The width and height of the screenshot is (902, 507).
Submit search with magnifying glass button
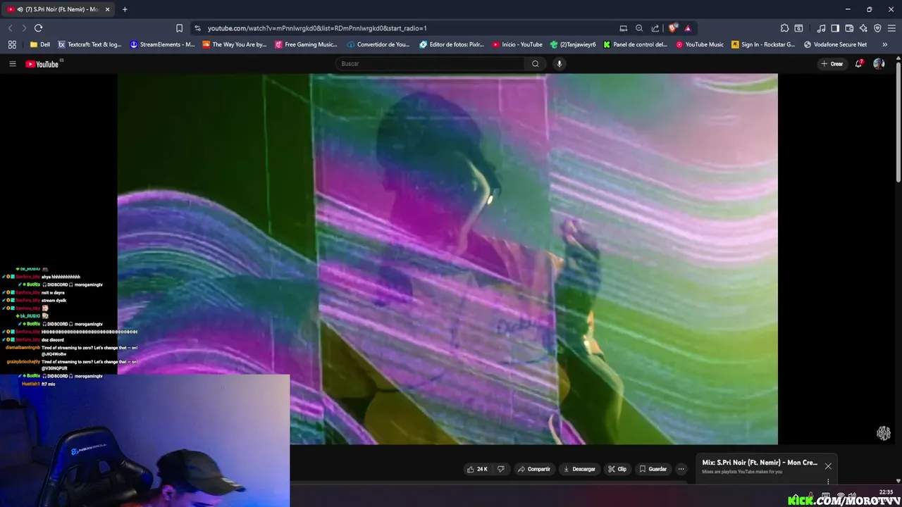pos(536,64)
